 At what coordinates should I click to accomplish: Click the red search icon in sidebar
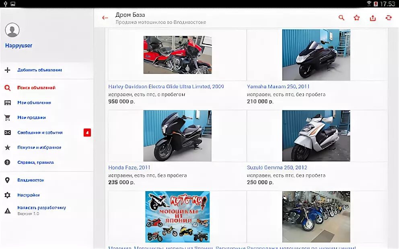click(8, 88)
